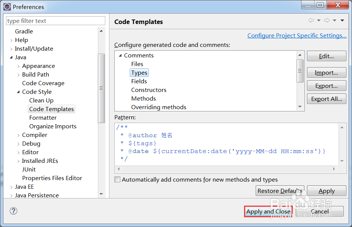Click preferences tree scroll down arrow
This screenshot has height=227, width=352.
101,194
